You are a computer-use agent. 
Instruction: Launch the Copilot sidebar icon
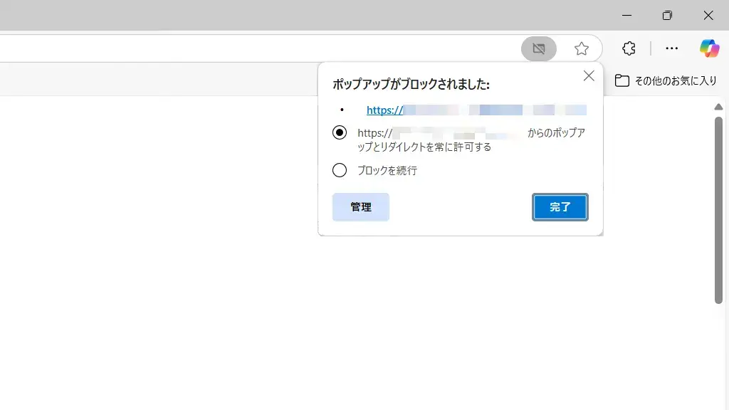click(x=709, y=48)
